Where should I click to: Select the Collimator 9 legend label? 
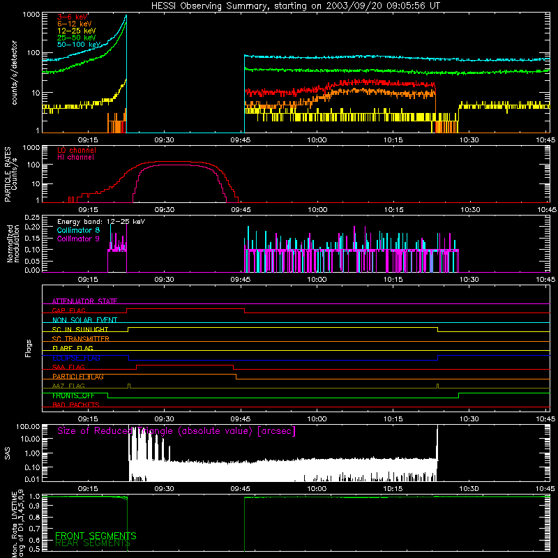(78, 239)
